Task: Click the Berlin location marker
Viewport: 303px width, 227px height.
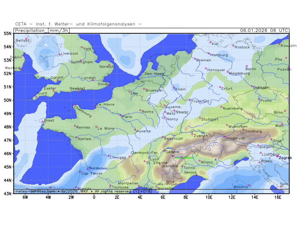Action: 247,66
